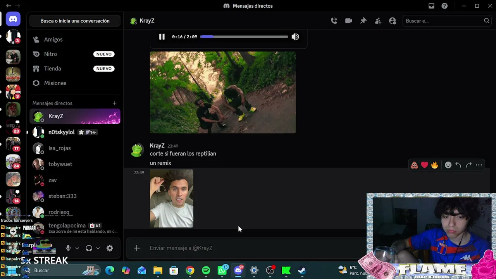Click KrayZ username in message header

(157, 146)
